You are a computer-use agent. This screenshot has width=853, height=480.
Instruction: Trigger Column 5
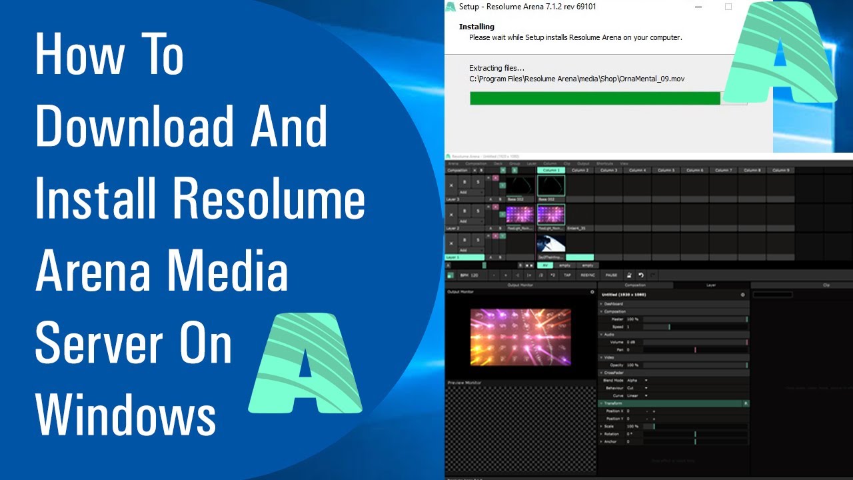point(665,171)
